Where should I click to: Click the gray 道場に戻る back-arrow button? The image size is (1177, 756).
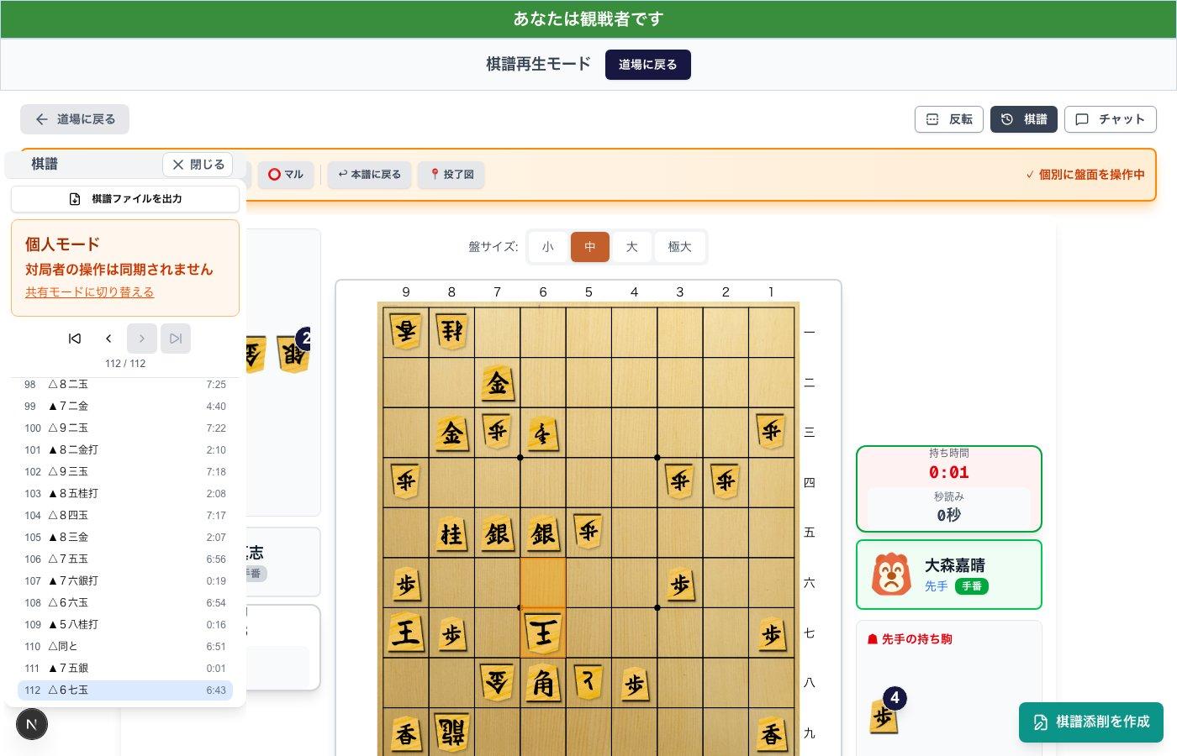click(x=75, y=119)
